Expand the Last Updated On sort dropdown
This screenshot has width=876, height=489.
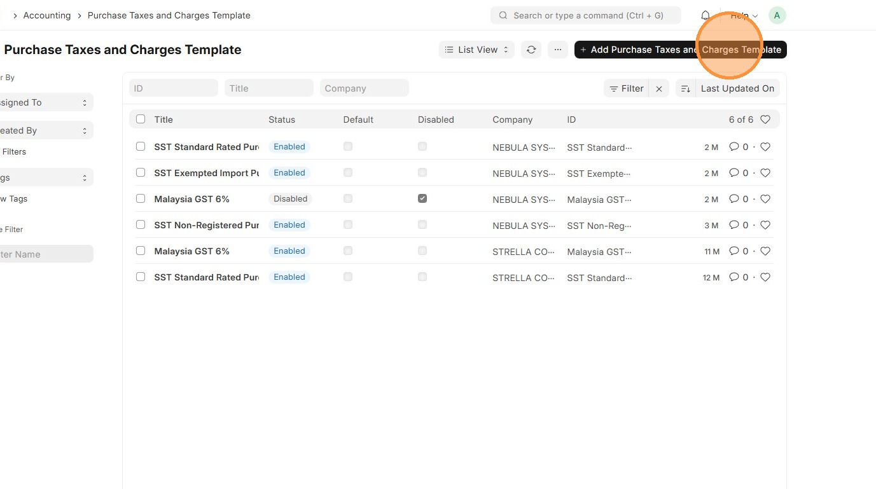[737, 89]
